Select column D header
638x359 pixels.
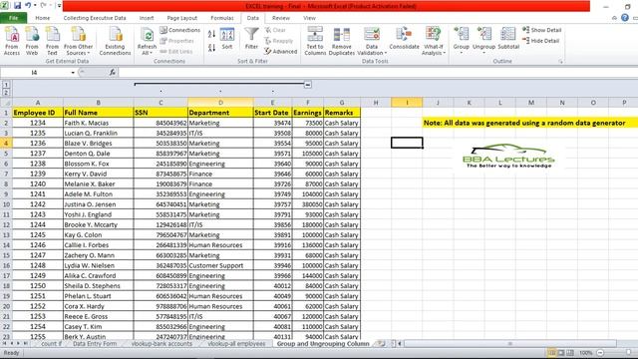[220, 103]
